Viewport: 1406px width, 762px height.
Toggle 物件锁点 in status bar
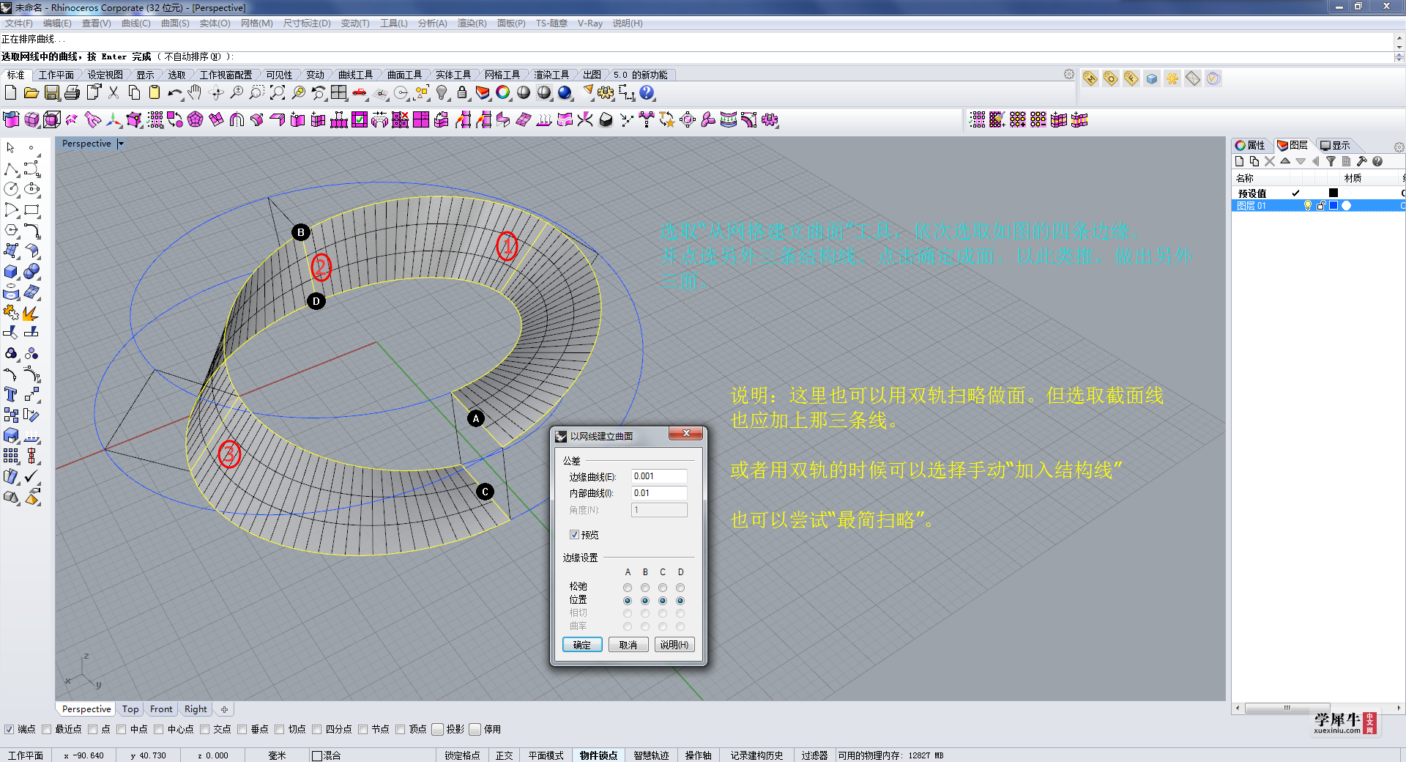pos(598,755)
